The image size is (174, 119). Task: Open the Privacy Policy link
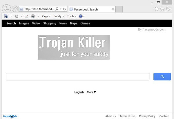147,116
